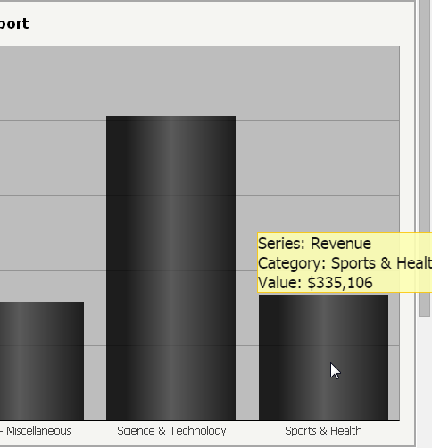The width and height of the screenshot is (432, 448).
Task: Click the tooltip line Series: Revenue
Action: coord(314,244)
